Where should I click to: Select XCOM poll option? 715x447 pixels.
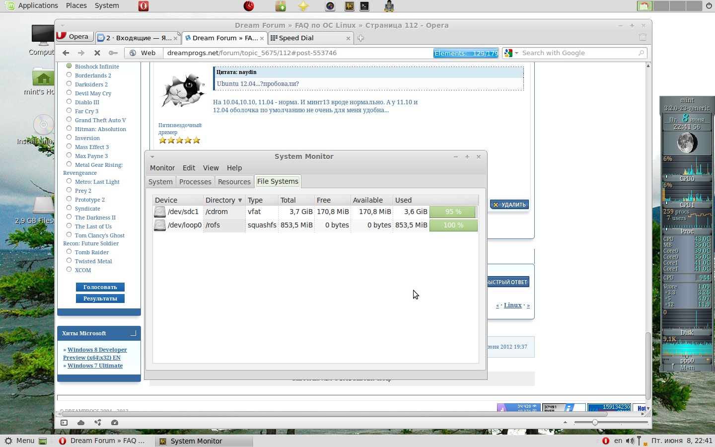[x=69, y=270]
